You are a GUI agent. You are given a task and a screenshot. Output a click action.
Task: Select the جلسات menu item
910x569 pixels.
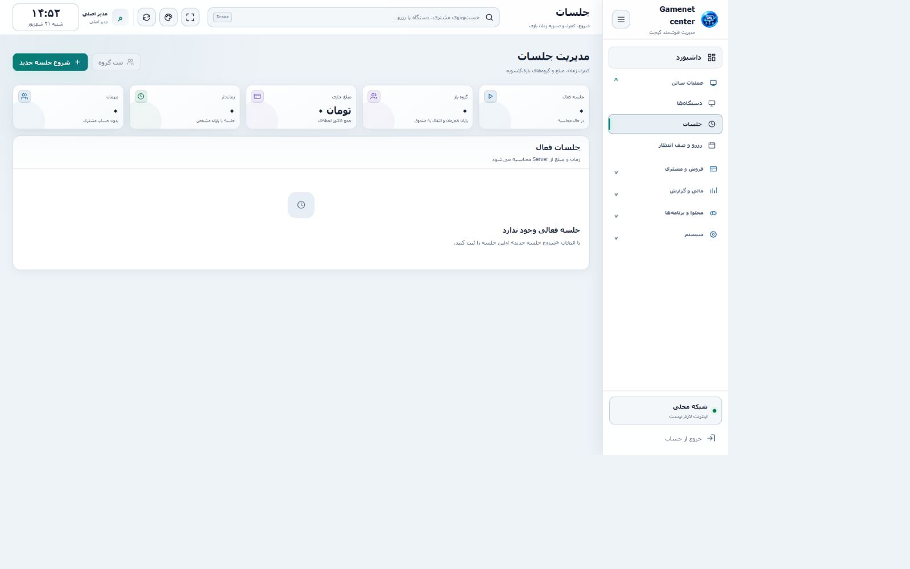coord(665,124)
